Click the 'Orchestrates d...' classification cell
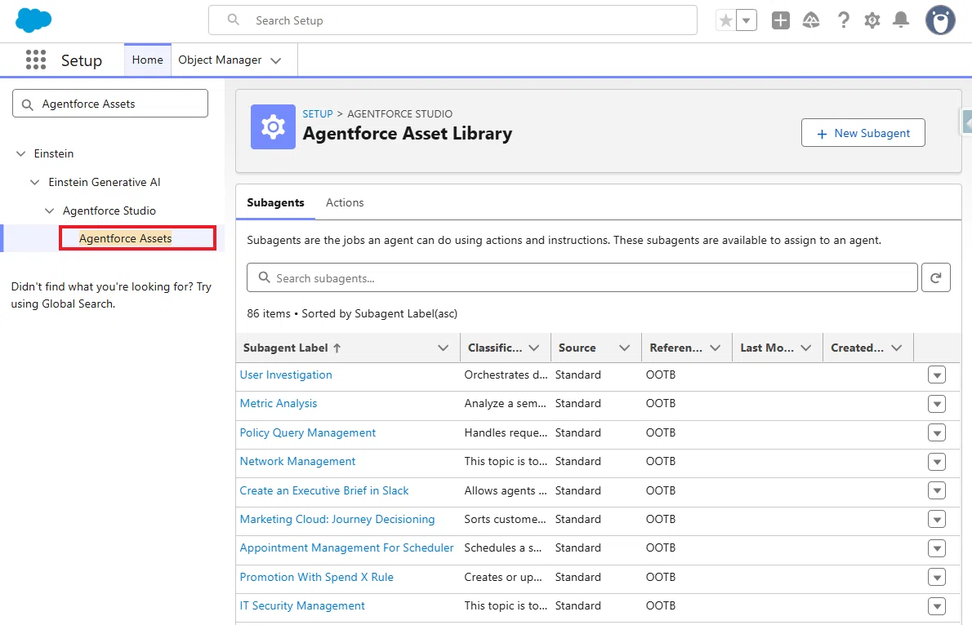 pyautogui.click(x=506, y=375)
